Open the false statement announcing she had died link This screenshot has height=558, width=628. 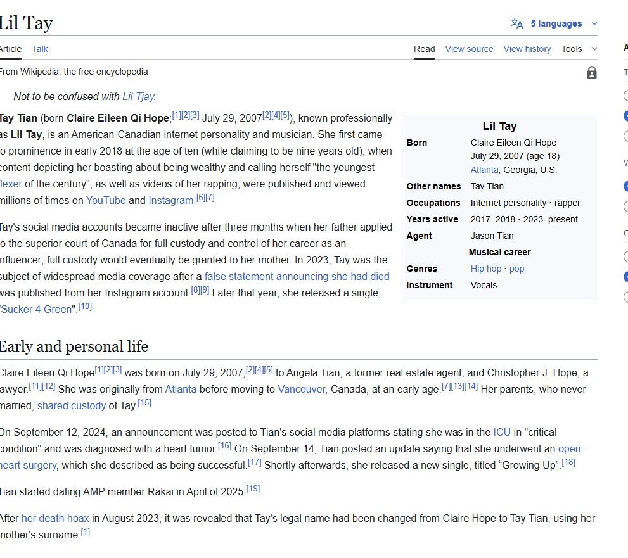coord(297,276)
